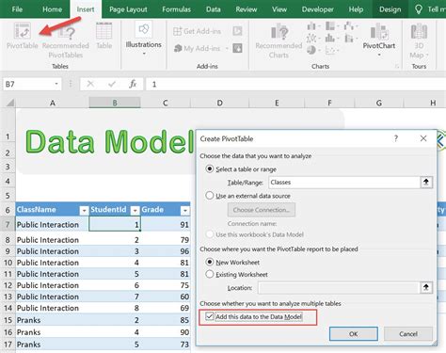
Task: Click the PivotChart icon
Action: 379,31
